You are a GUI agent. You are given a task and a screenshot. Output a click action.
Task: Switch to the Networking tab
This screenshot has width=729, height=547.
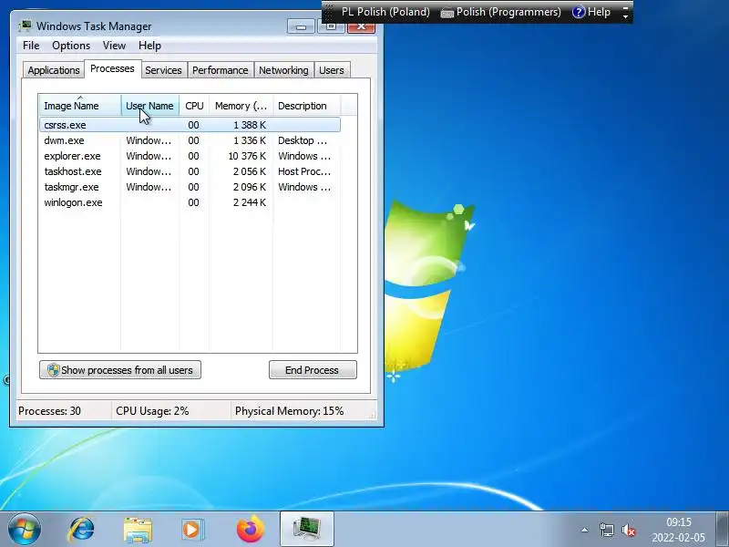click(283, 70)
